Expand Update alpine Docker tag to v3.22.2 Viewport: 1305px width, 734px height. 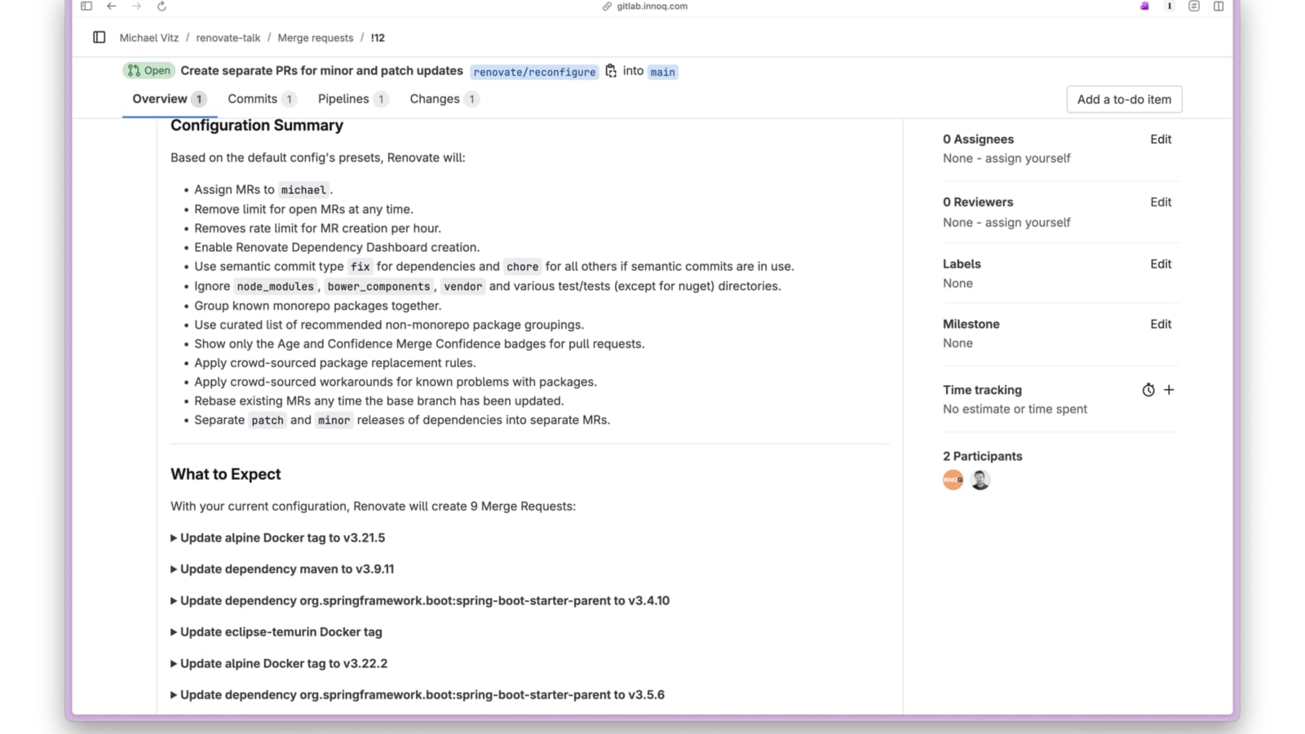click(x=279, y=663)
